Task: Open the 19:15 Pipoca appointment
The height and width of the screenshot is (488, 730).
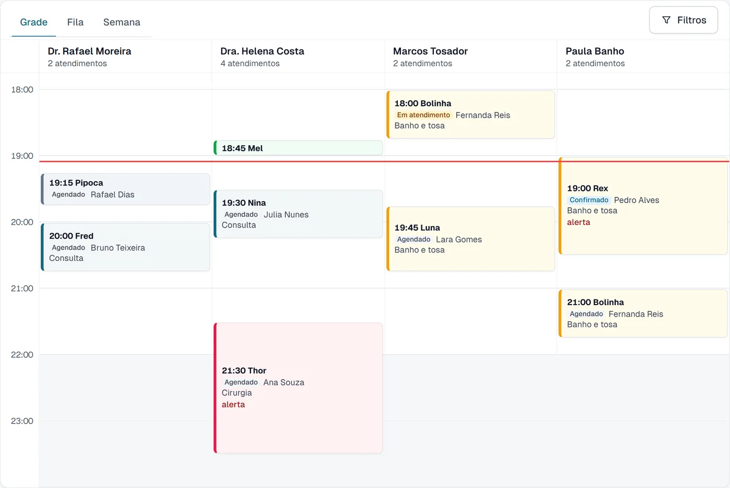Action: (126, 189)
